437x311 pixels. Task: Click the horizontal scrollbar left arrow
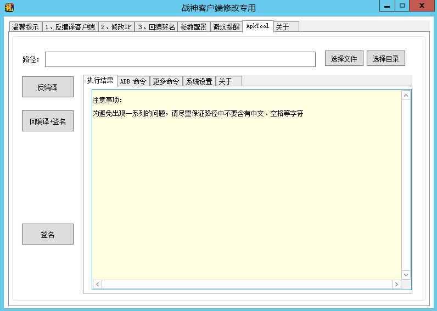tap(97, 284)
